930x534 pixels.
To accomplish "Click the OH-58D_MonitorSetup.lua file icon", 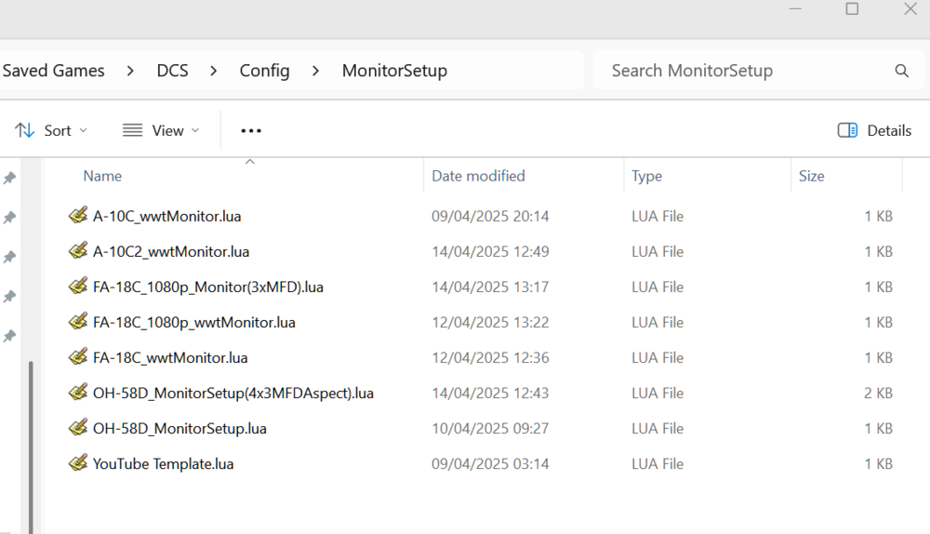I will 78,428.
